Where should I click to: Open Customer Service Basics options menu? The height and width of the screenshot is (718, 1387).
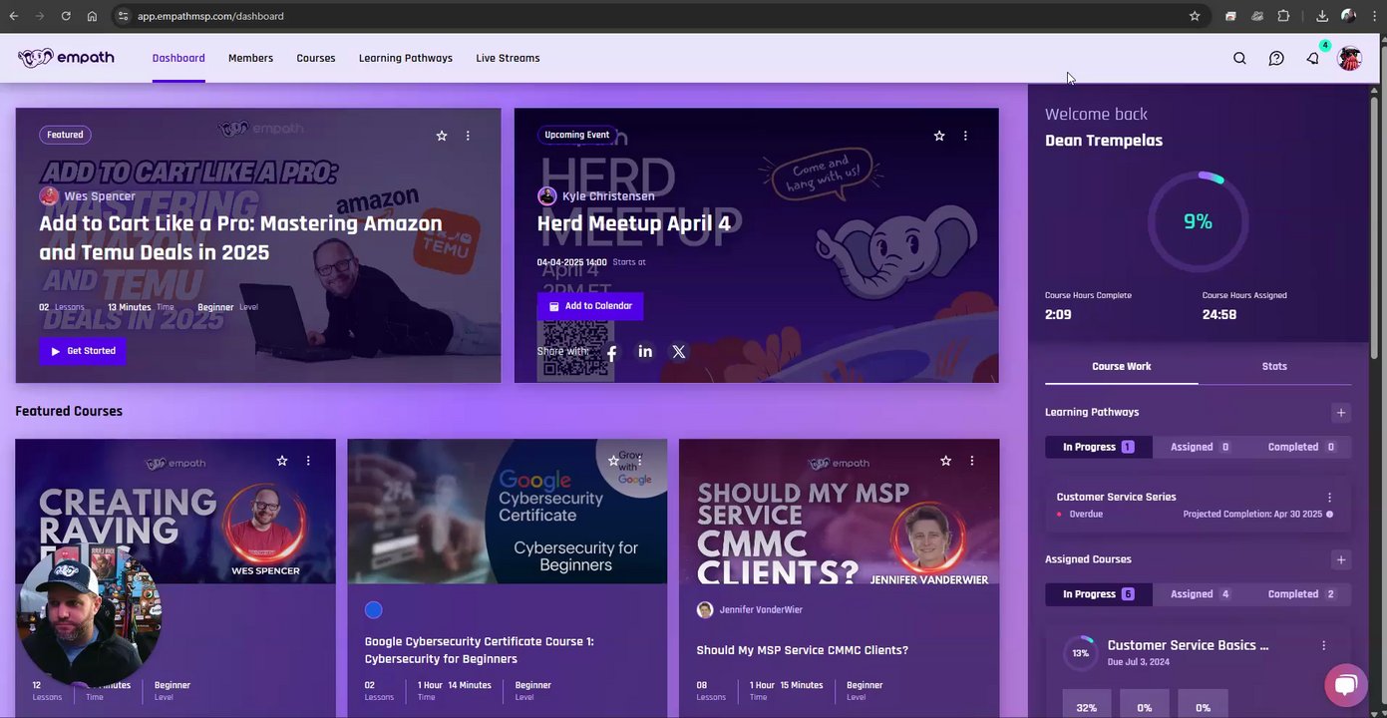pos(1323,646)
